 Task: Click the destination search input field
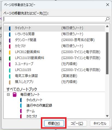coord(54,19)
